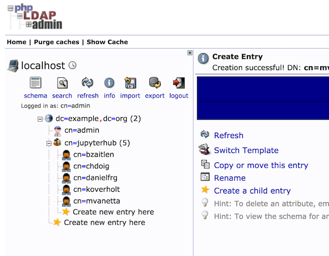Click the import floppy disk icon
Viewport: 329px width, 256px height.
click(130, 83)
